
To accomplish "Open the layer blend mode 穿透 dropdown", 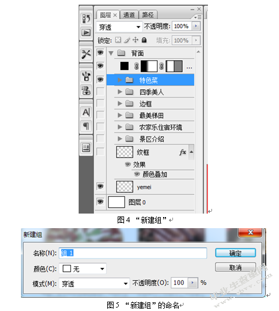I will coord(119,27).
